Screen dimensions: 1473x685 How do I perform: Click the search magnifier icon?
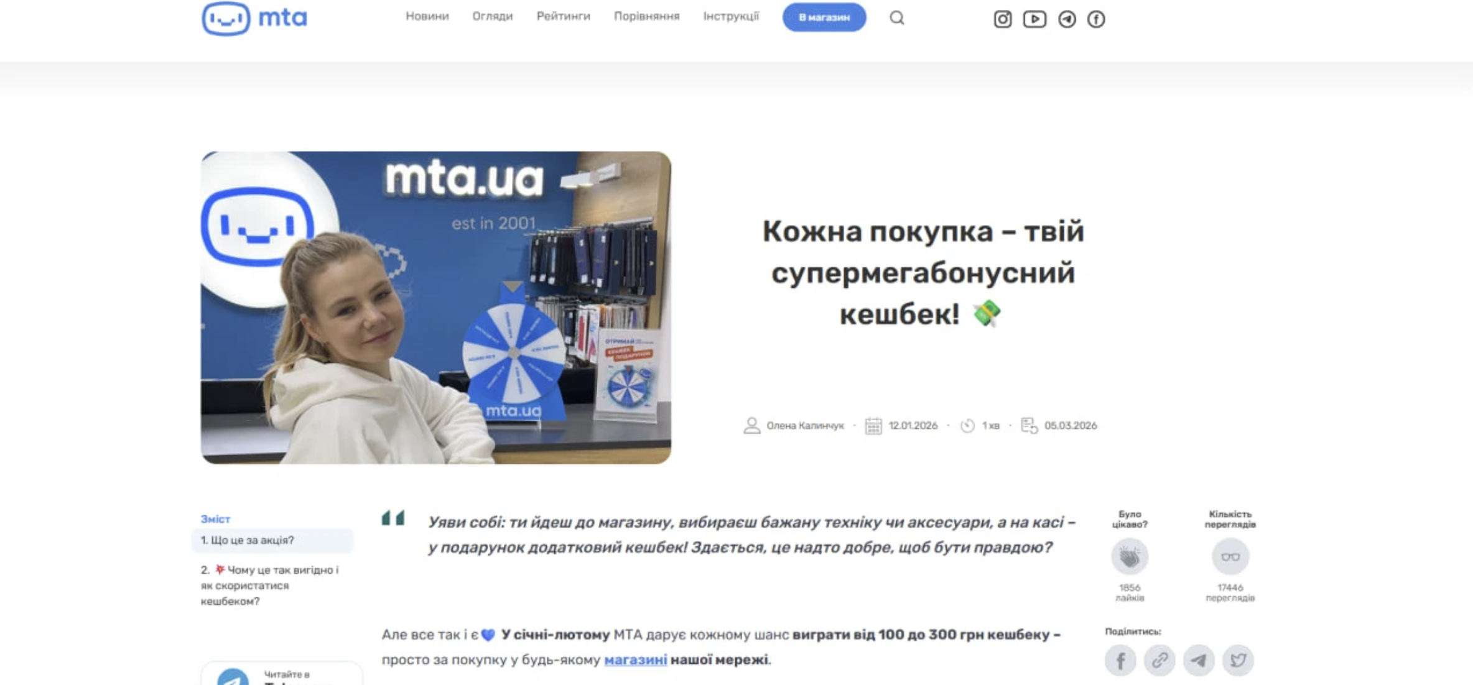(896, 18)
